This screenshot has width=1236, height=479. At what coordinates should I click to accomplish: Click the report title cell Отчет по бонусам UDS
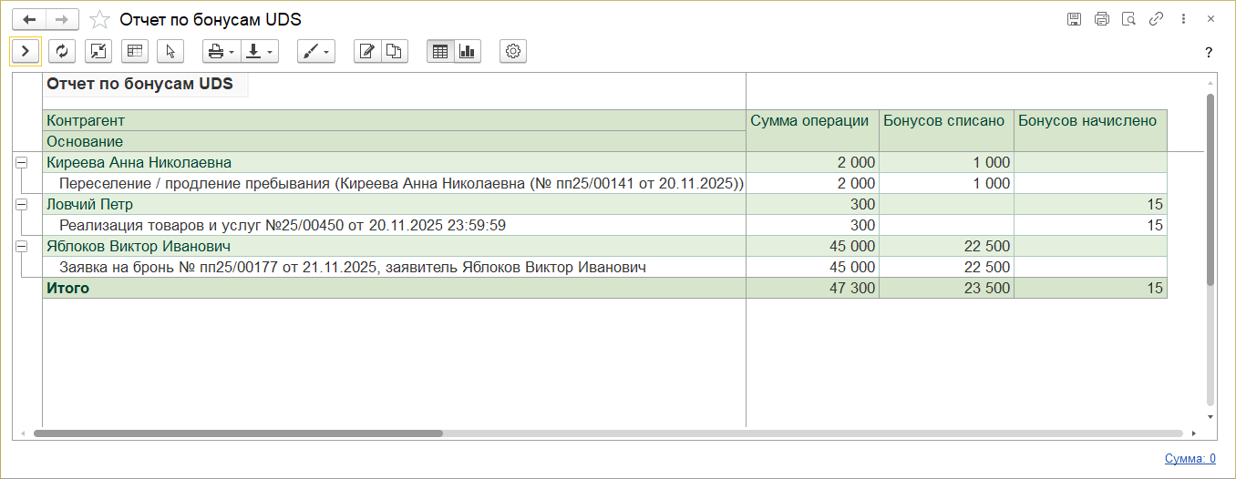point(146,85)
